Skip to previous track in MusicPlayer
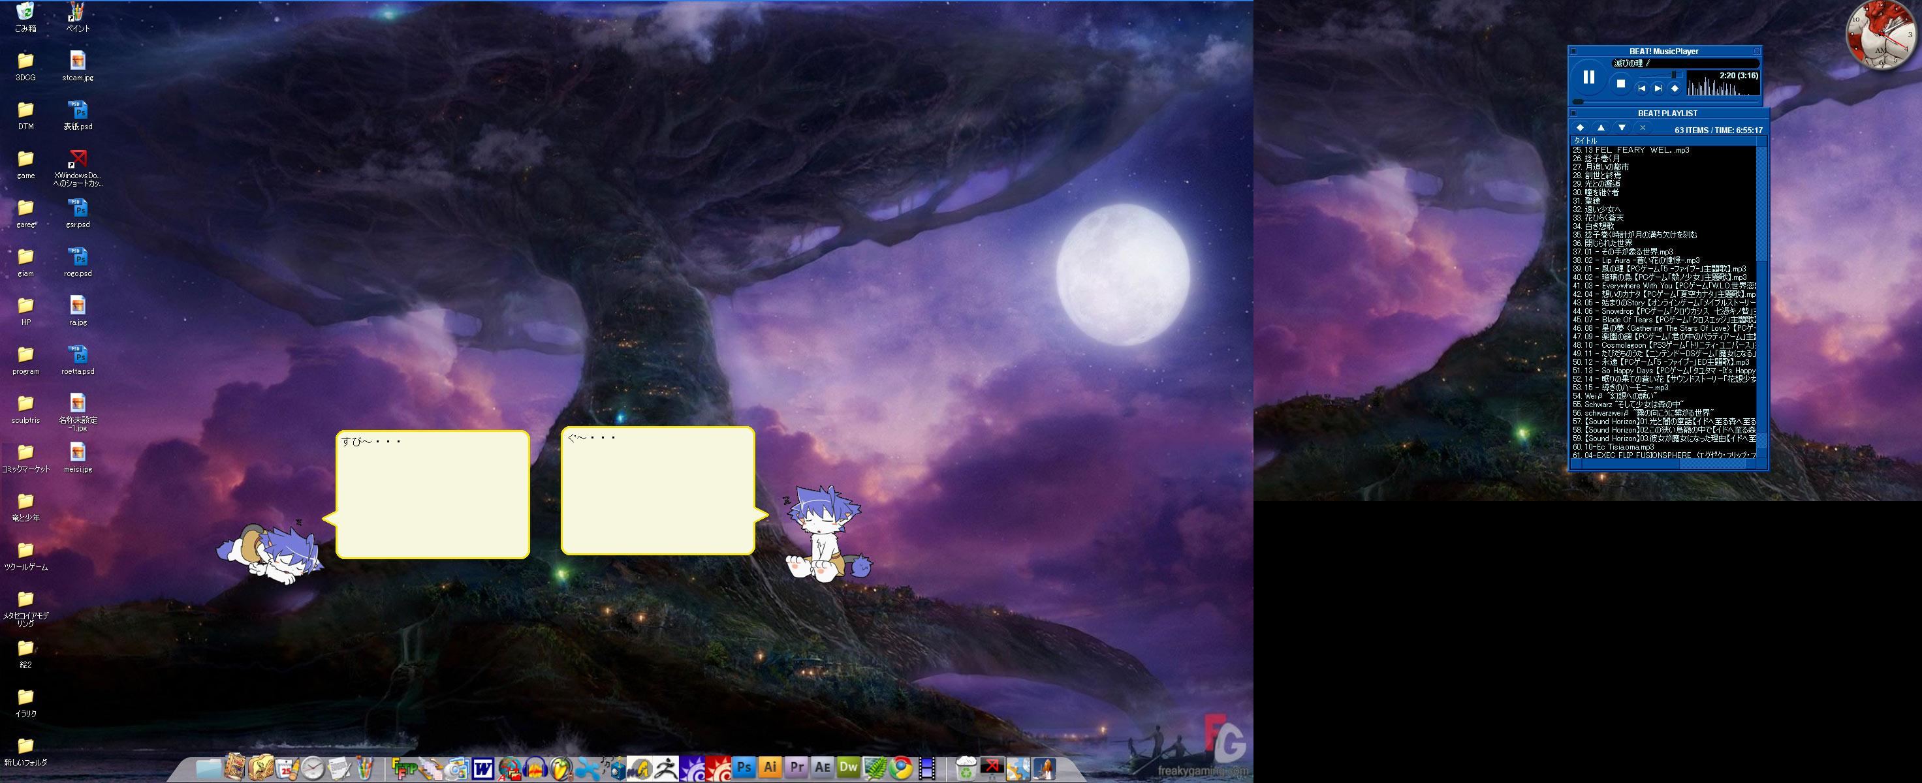Screen dimensions: 1922x783 pos(1641,88)
